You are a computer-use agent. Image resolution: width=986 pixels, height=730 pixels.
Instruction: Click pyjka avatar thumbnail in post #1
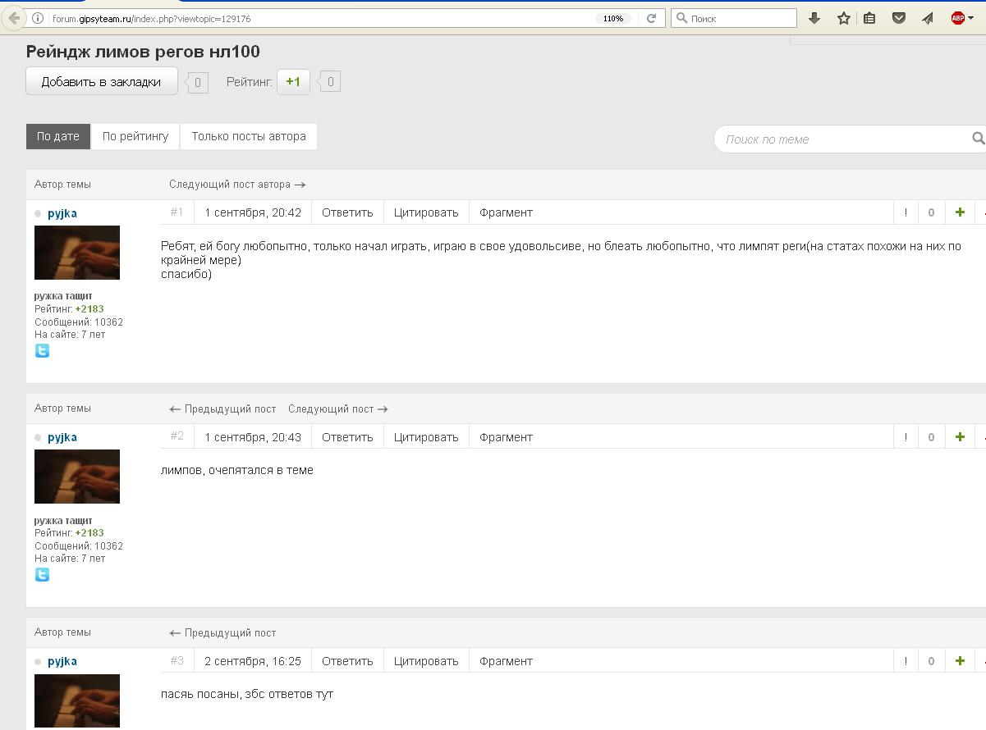click(77, 253)
